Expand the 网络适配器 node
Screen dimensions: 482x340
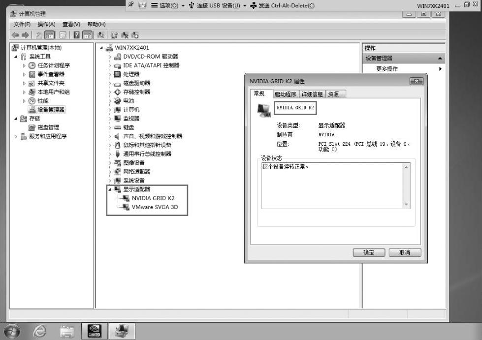click(x=110, y=172)
